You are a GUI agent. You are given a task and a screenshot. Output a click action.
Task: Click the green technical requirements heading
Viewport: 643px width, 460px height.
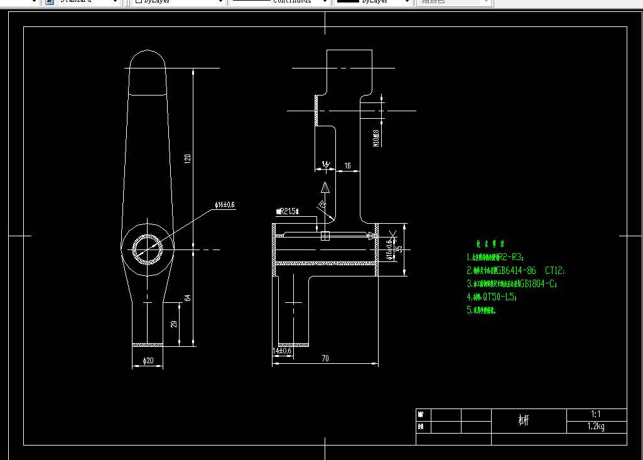[490, 244]
